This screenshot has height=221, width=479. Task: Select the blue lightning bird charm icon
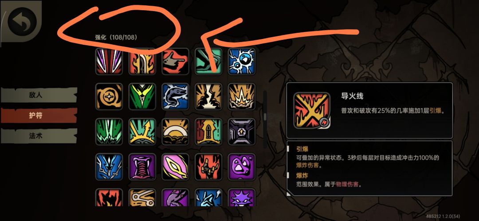click(x=242, y=62)
